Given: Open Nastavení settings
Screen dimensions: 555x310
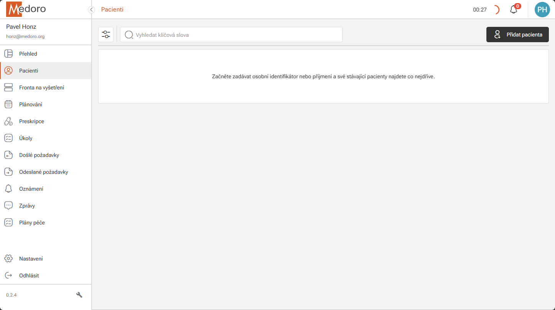Looking at the screenshot, I should (31, 259).
